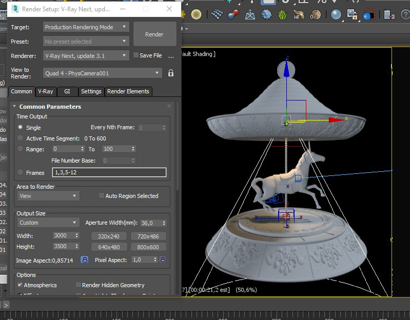Click the 640x480 preset button

tap(109, 247)
